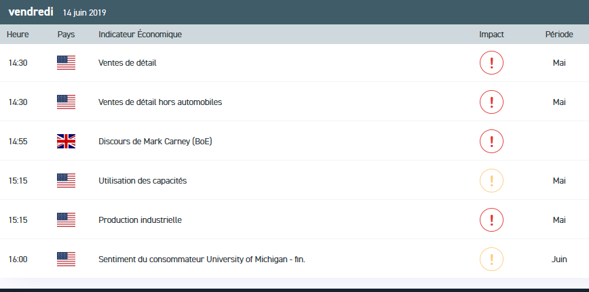This screenshot has width=589, height=292.
Task: Click the UK flag beside Mark Carney speech
Action: (66, 142)
